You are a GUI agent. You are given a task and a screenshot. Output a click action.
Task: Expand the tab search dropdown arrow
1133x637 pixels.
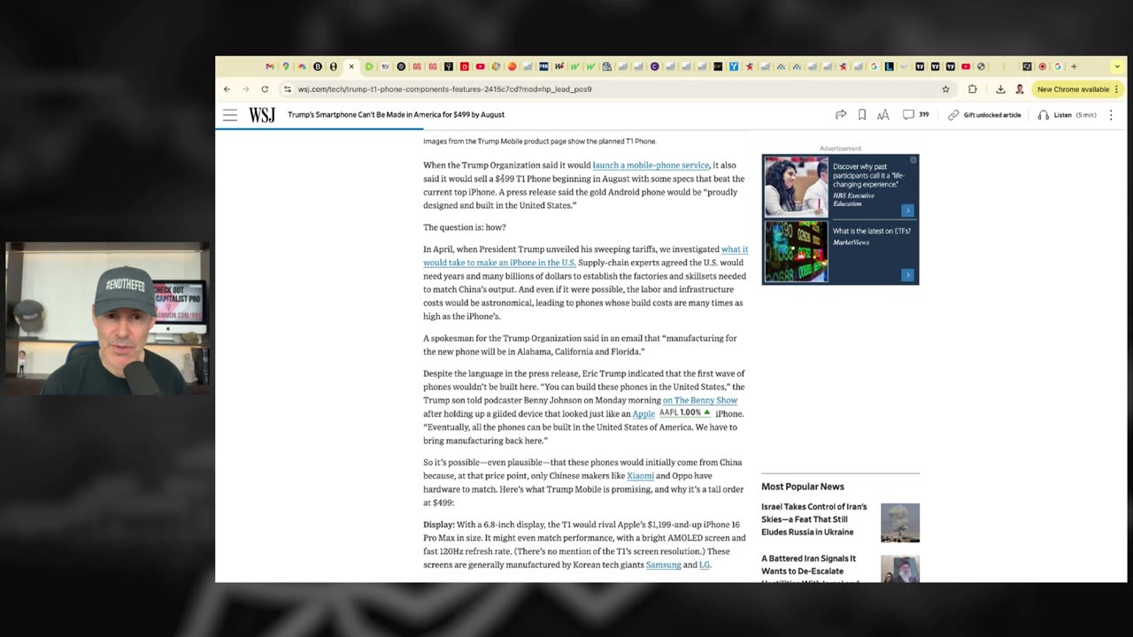[1118, 66]
